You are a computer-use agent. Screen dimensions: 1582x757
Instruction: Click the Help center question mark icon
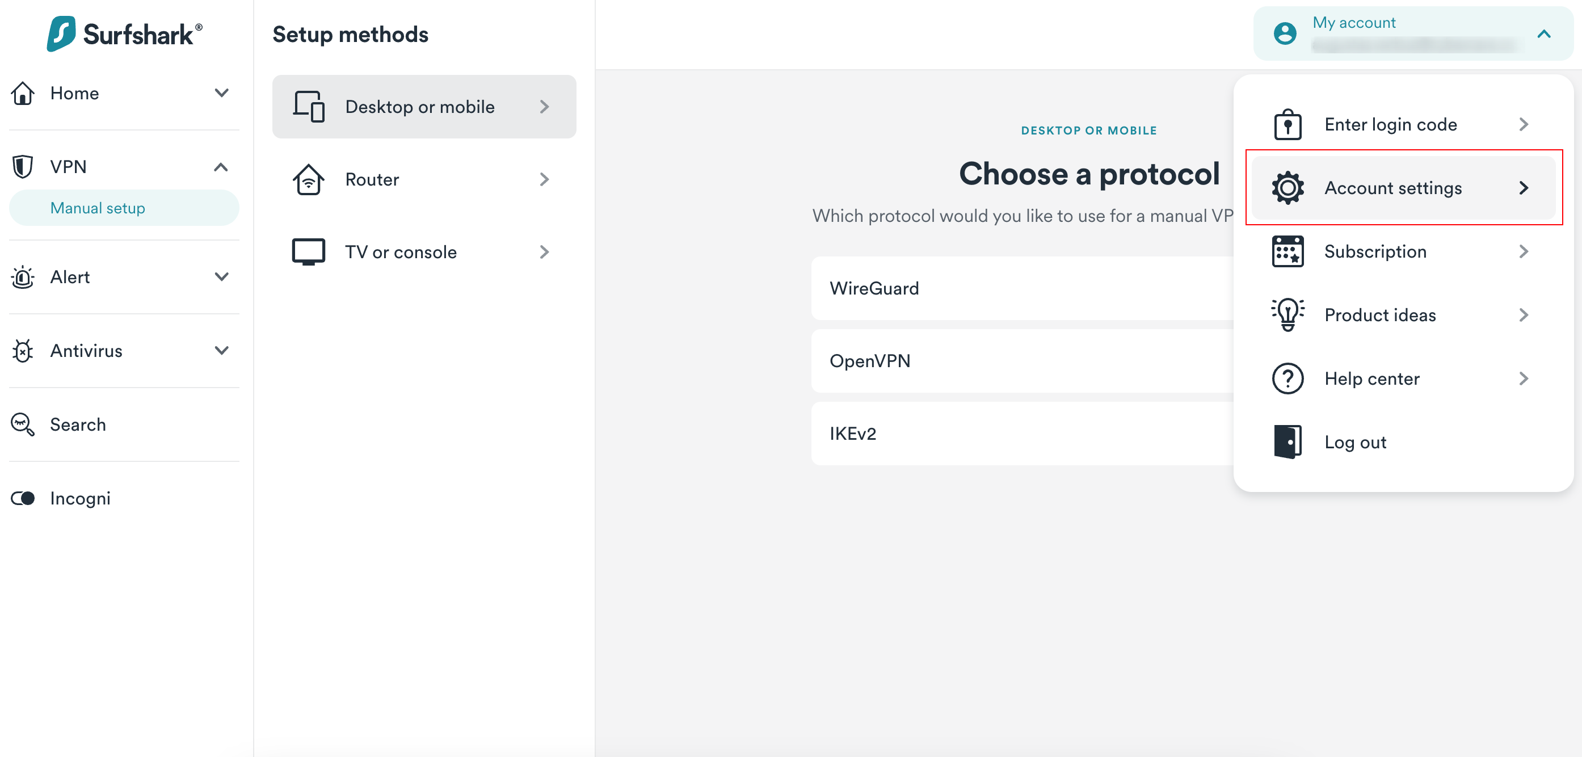point(1287,378)
